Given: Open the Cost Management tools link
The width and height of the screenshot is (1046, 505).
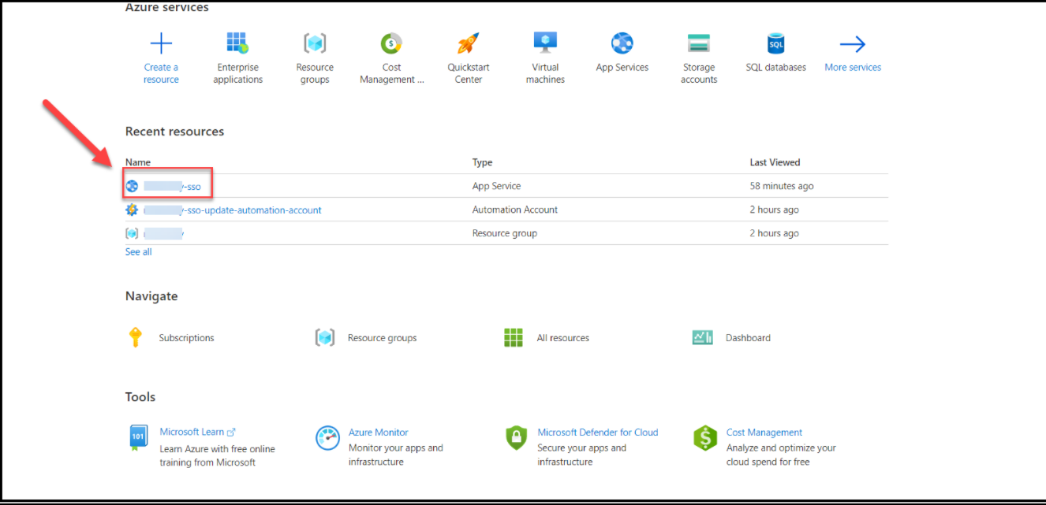Looking at the screenshot, I should [x=764, y=433].
